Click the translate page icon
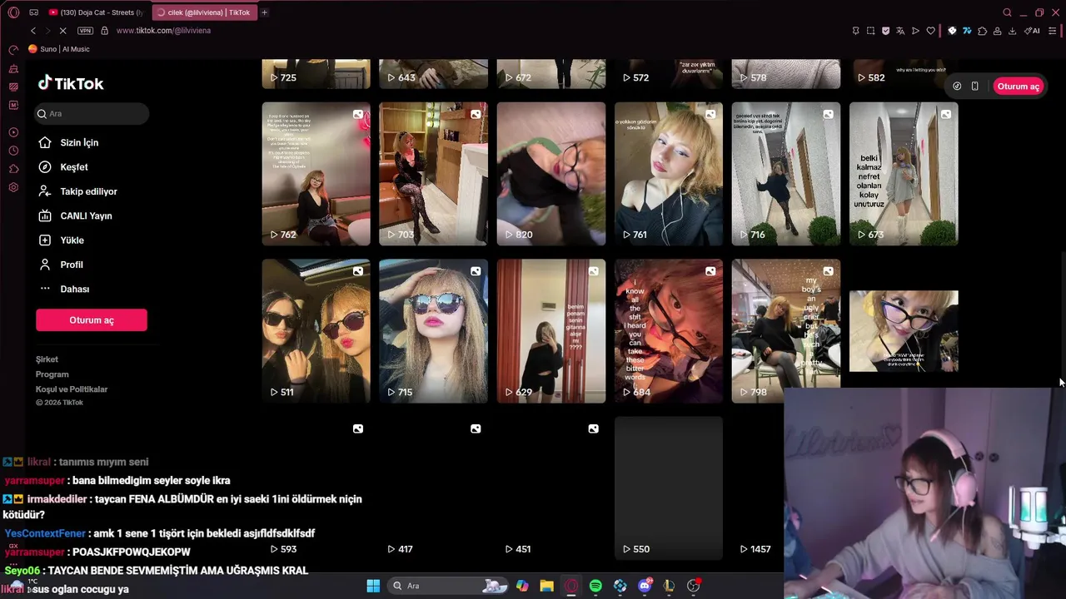Viewport: 1066px width, 599px height. click(x=900, y=31)
